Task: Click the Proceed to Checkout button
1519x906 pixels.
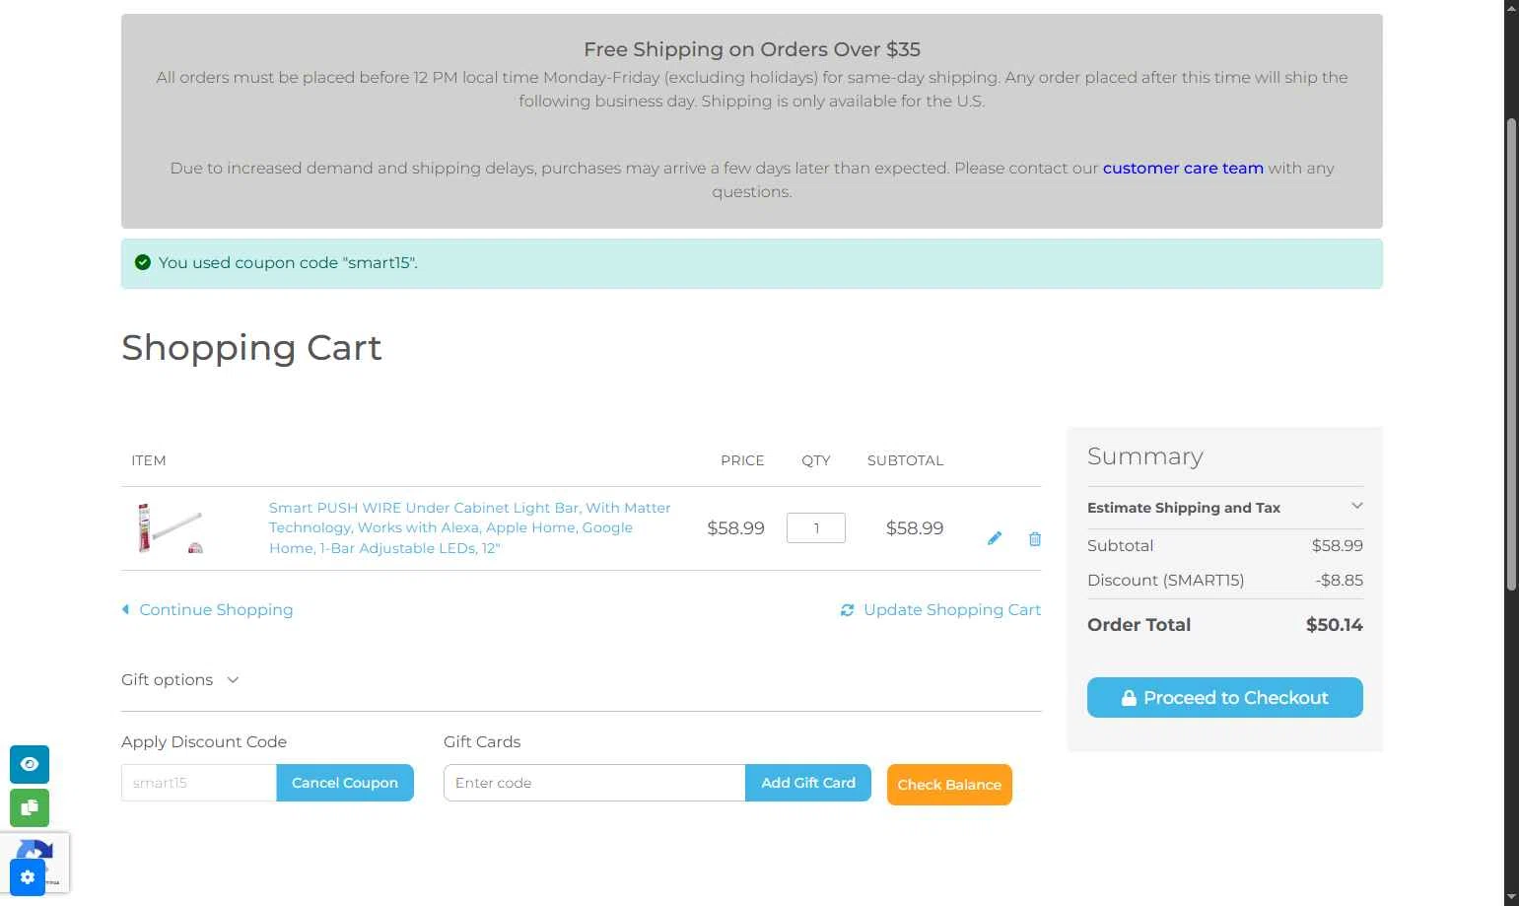Action: pos(1225,697)
